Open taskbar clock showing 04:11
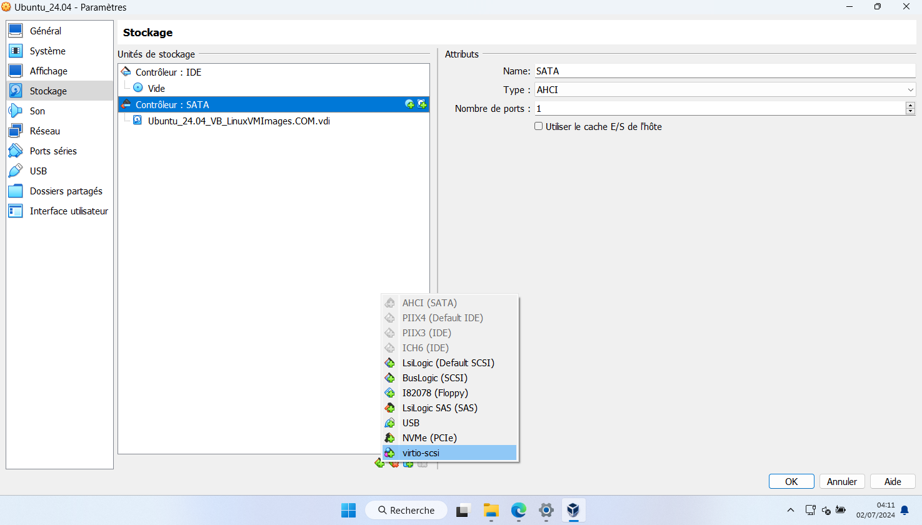 point(876,510)
